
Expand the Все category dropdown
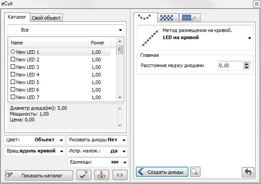point(66,30)
